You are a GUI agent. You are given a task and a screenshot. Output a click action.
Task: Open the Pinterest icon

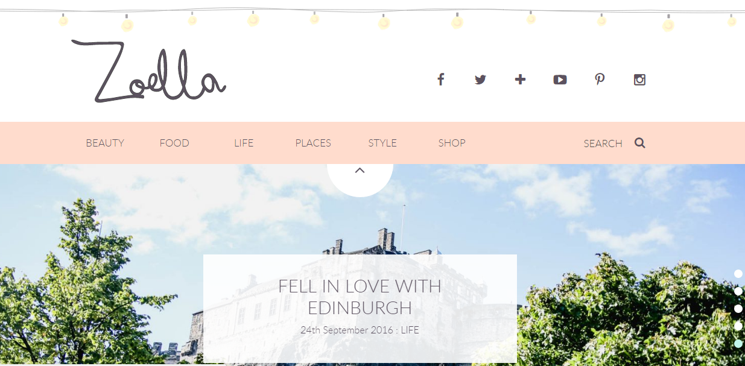[x=600, y=79]
